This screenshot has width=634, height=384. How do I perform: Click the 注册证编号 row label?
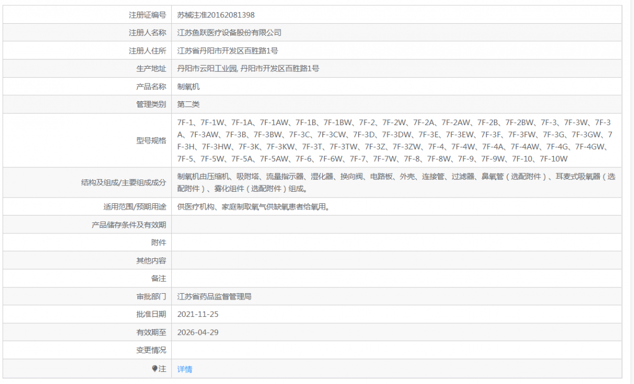(147, 15)
